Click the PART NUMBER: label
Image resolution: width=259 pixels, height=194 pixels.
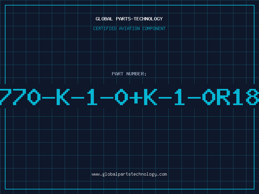(129, 74)
